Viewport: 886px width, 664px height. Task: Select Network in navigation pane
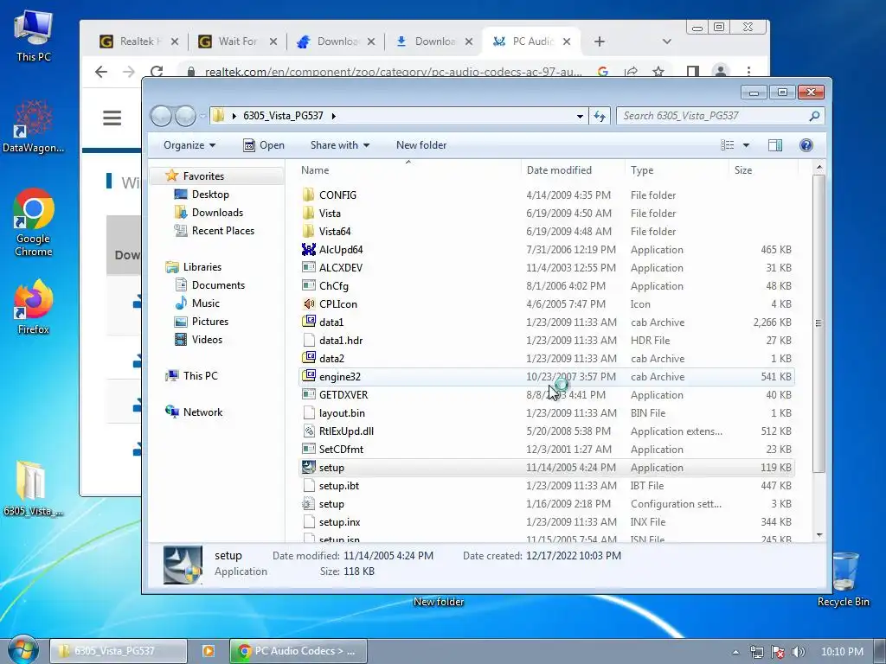click(x=202, y=412)
